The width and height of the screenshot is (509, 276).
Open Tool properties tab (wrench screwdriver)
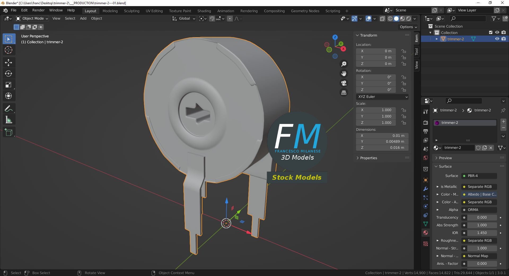pos(425,111)
